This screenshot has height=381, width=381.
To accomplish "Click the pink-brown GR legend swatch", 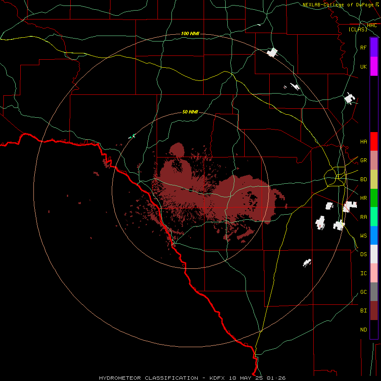I will [374, 160].
